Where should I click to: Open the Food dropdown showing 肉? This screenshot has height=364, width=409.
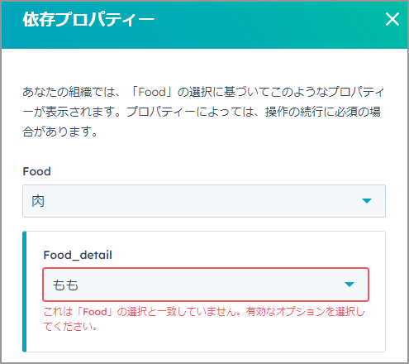204,201
